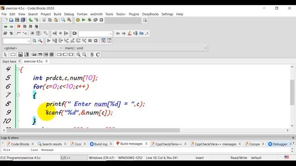This screenshot has width=296, height=166.
Task: Click the Doxygen block comment icon
Action: 18,33
